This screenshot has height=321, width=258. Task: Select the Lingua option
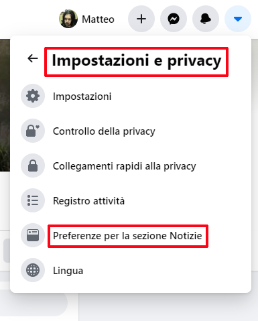(x=131, y=270)
